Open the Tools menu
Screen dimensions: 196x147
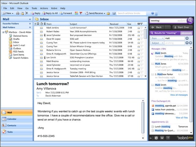tap(34, 8)
